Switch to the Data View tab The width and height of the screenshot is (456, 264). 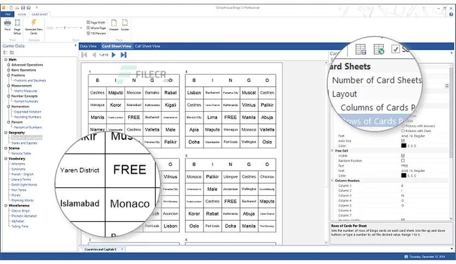click(88, 46)
